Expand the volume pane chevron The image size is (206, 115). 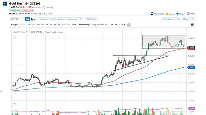[14, 104]
